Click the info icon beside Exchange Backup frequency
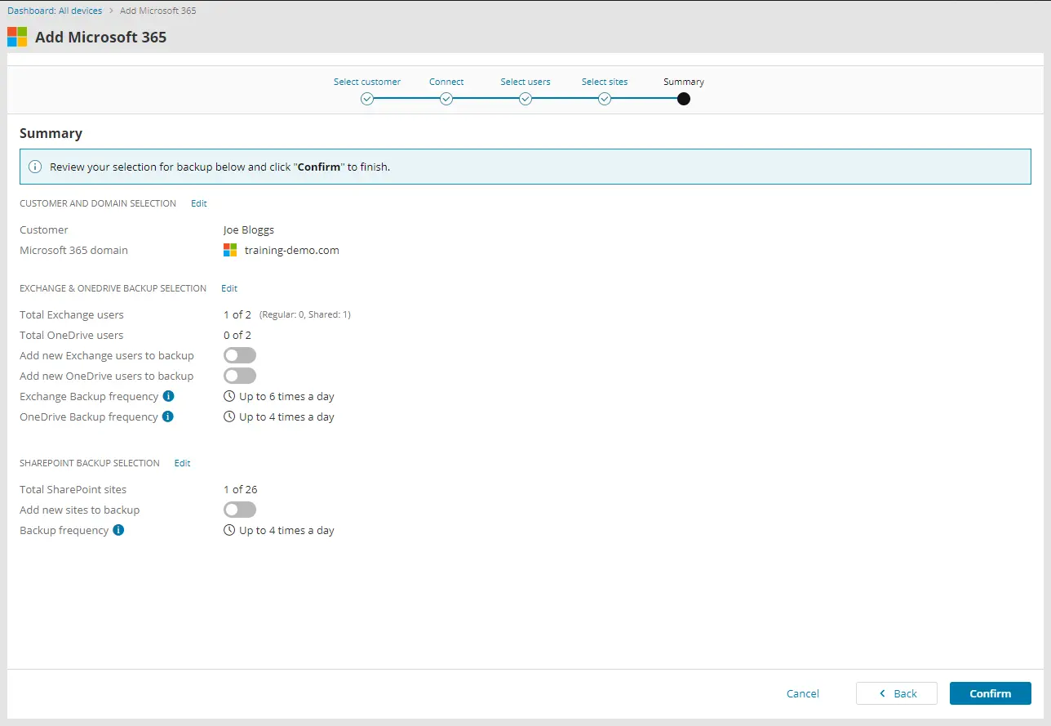Screen dimensions: 1051x726 pos(168,396)
